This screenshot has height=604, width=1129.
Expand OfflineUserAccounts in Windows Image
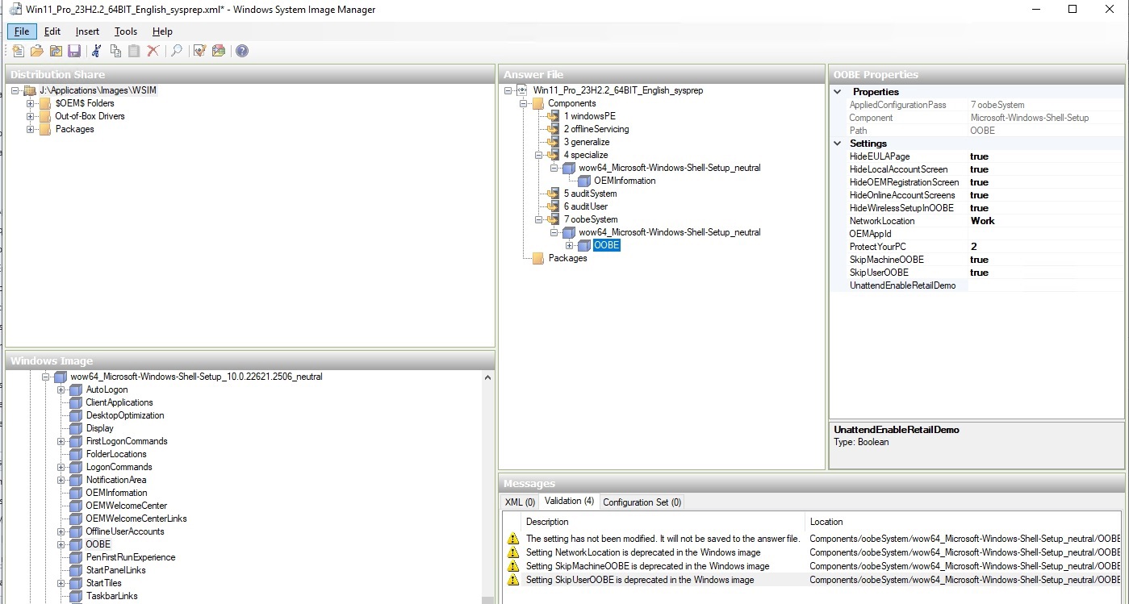click(x=61, y=531)
